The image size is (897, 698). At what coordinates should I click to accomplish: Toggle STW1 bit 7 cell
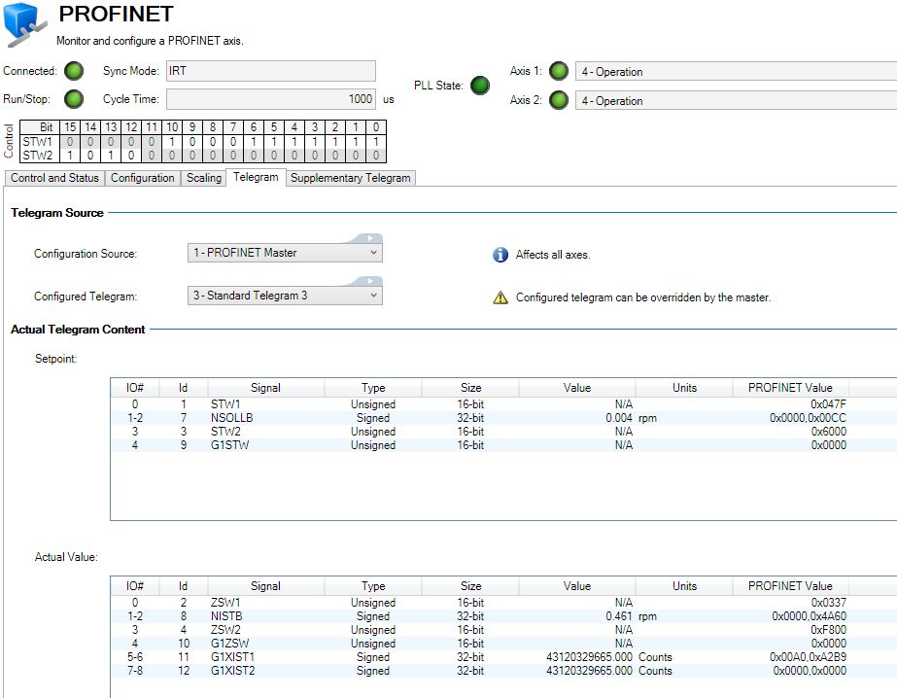[x=233, y=141]
